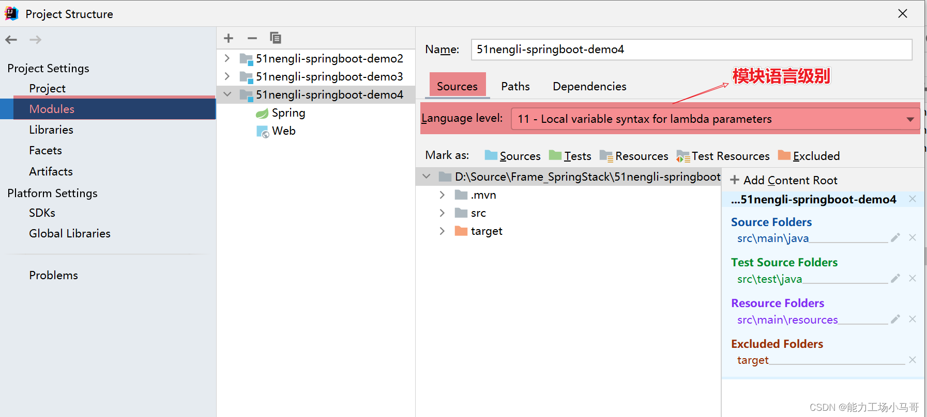
Task: Select the 51nengli-springboot-demo4 module row
Action: click(315, 94)
